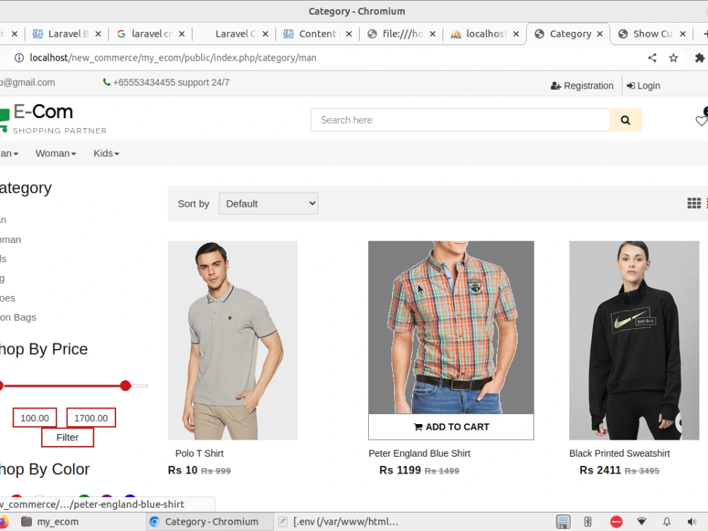708x531 pixels.
Task: Open the wishlist heart icon
Action: [x=701, y=120]
